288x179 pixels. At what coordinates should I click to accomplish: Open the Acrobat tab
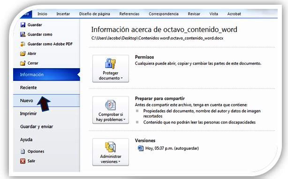[234, 14]
